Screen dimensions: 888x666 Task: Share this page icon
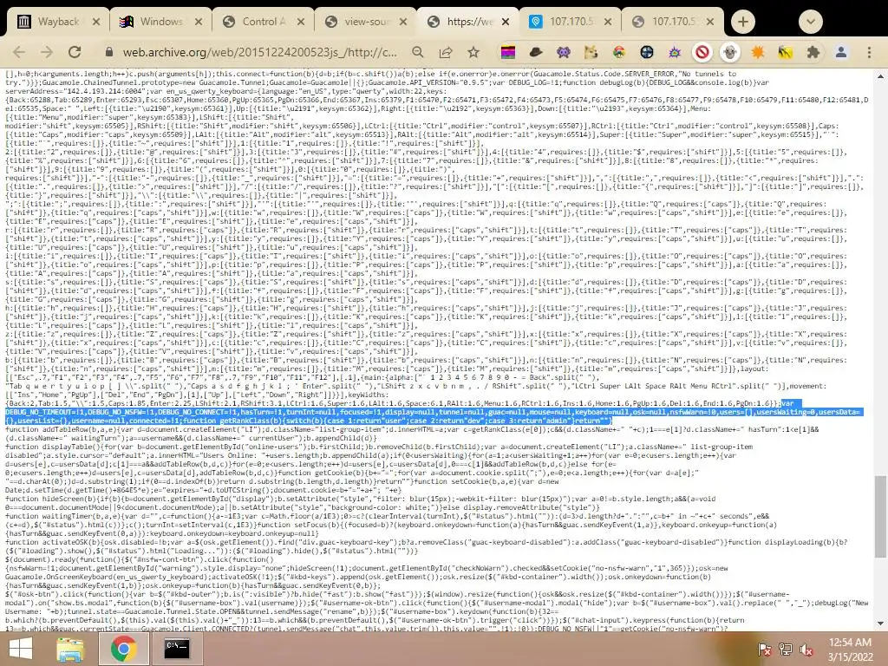446,52
